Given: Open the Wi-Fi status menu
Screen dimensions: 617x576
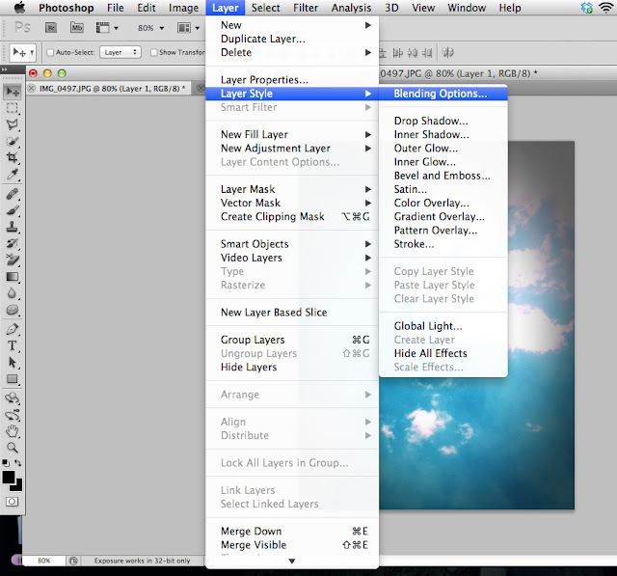Looking at the screenshot, I should click(x=606, y=8).
